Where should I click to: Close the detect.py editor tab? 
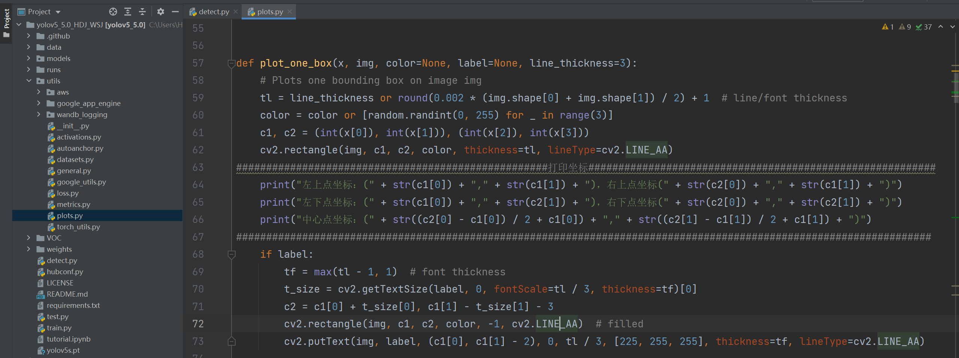pyautogui.click(x=236, y=12)
